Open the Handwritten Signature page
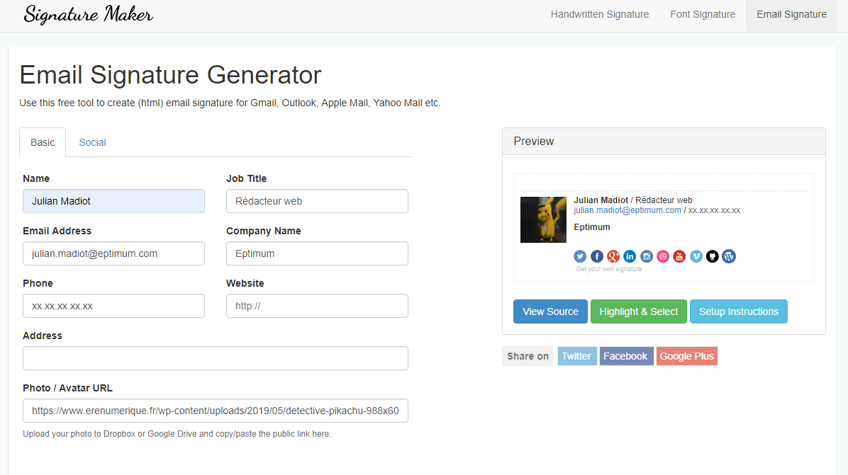Image resolution: width=848 pixels, height=475 pixels. coord(600,15)
